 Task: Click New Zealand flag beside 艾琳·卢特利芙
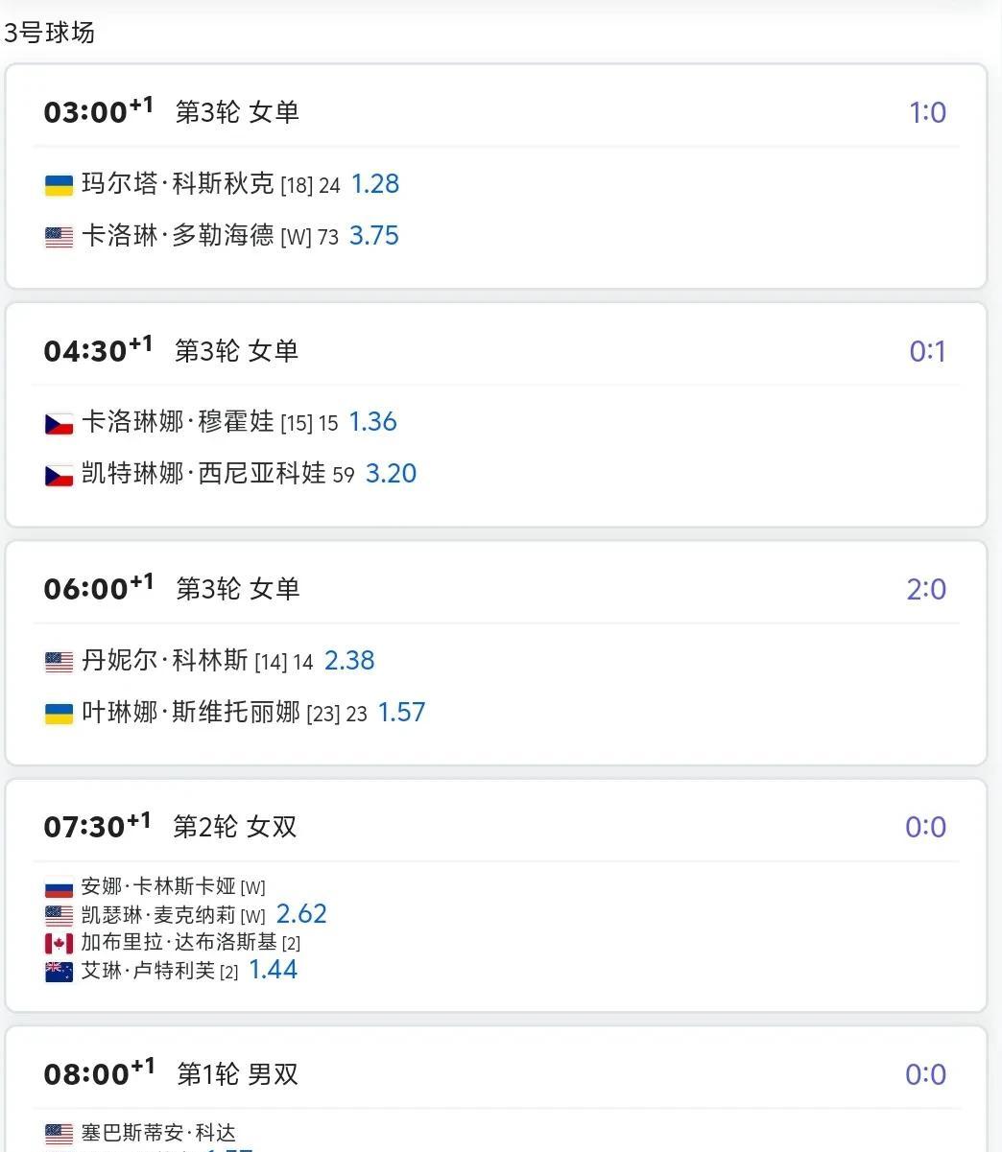coord(59,972)
